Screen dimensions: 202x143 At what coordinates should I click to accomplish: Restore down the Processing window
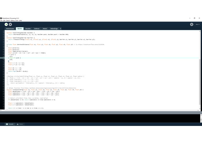click(x=194, y=18)
